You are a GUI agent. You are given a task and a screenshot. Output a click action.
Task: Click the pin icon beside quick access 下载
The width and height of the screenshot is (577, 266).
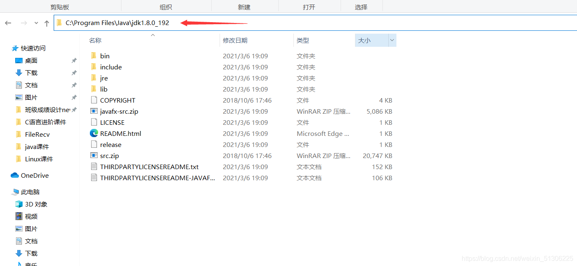click(x=74, y=73)
